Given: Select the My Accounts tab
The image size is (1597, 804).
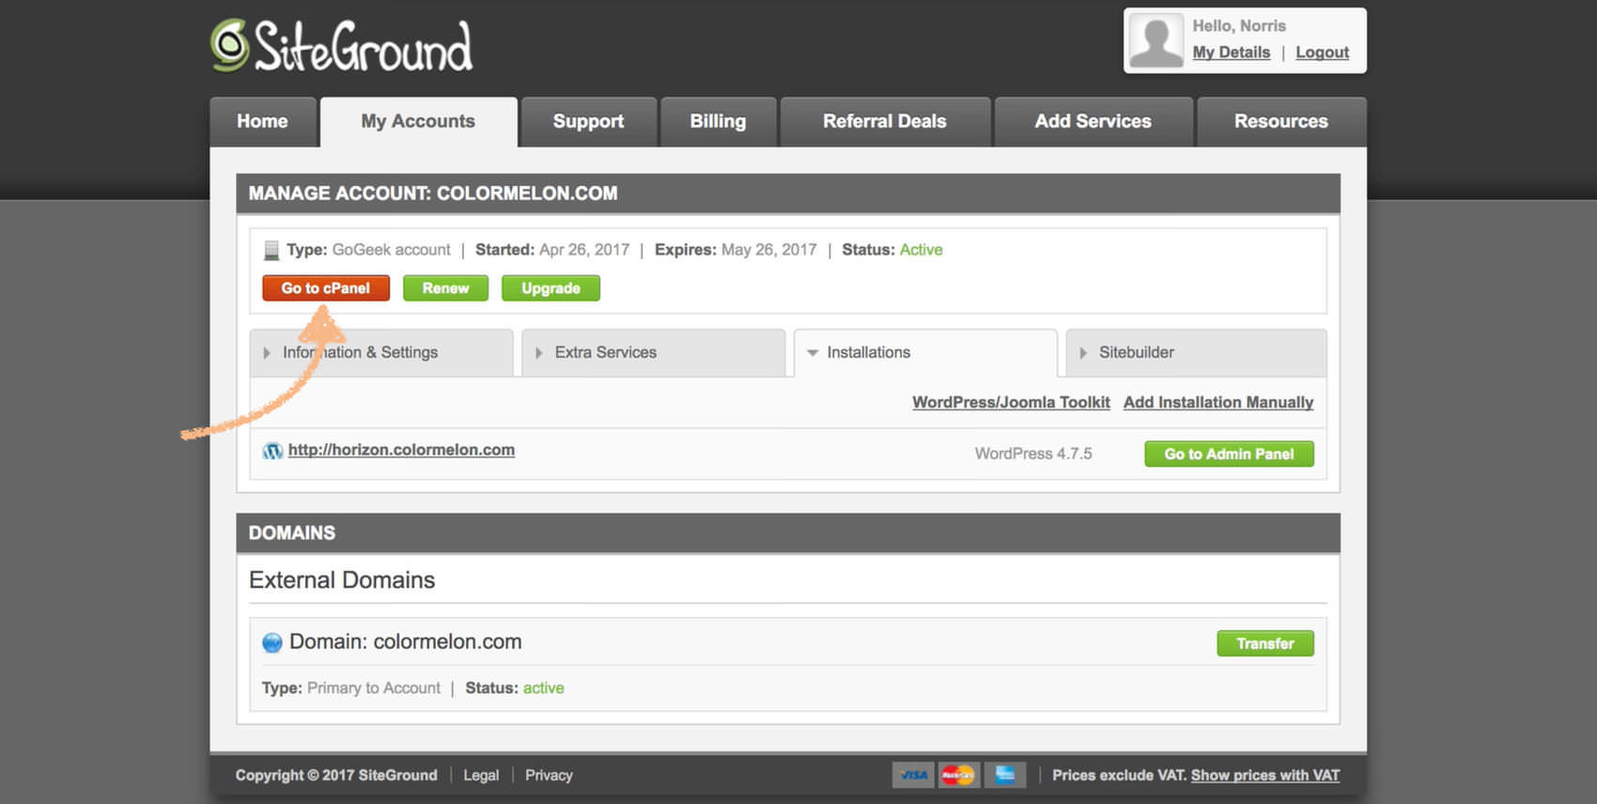Looking at the screenshot, I should coord(418,122).
